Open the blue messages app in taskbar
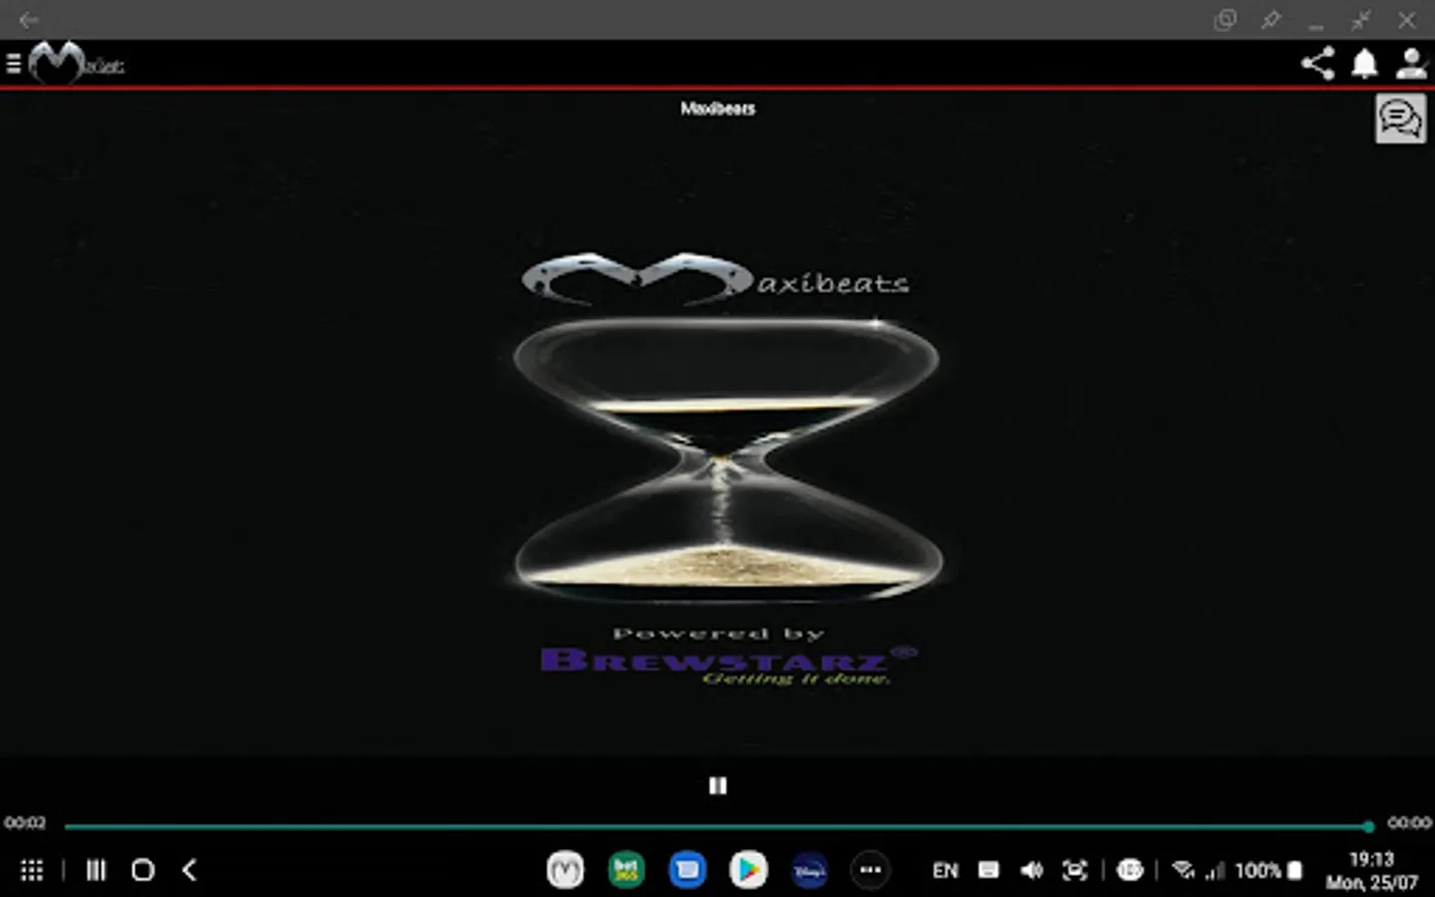The image size is (1435, 897). click(x=687, y=870)
